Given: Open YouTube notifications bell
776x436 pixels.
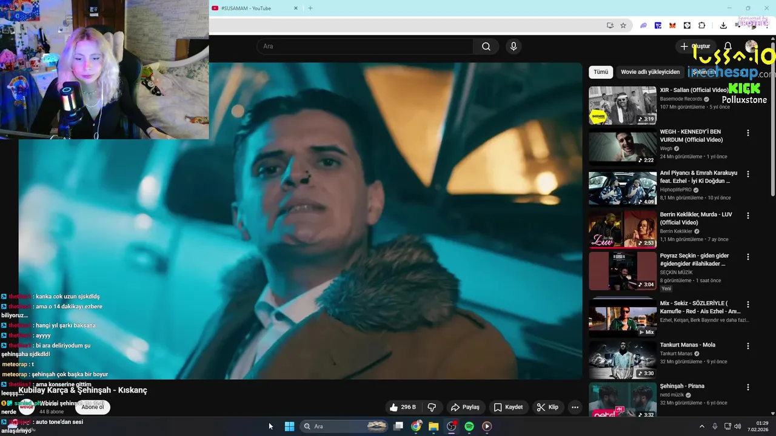Looking at the screenshot, I should point(728,47).
